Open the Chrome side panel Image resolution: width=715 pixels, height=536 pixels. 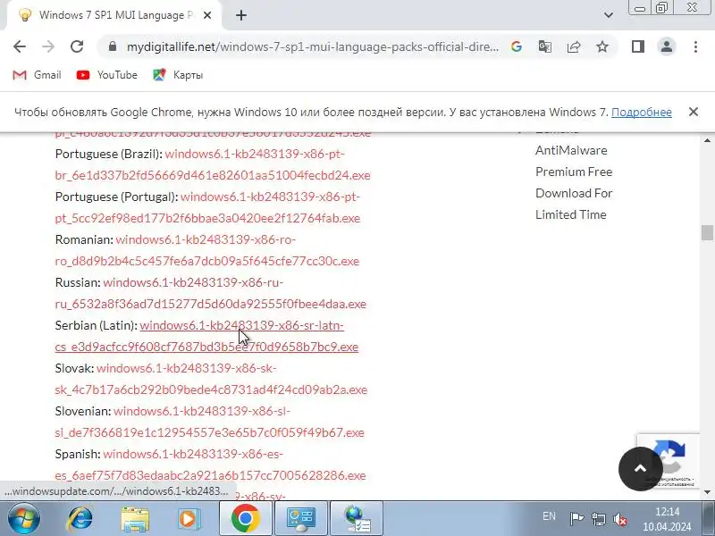pos(638,46)
